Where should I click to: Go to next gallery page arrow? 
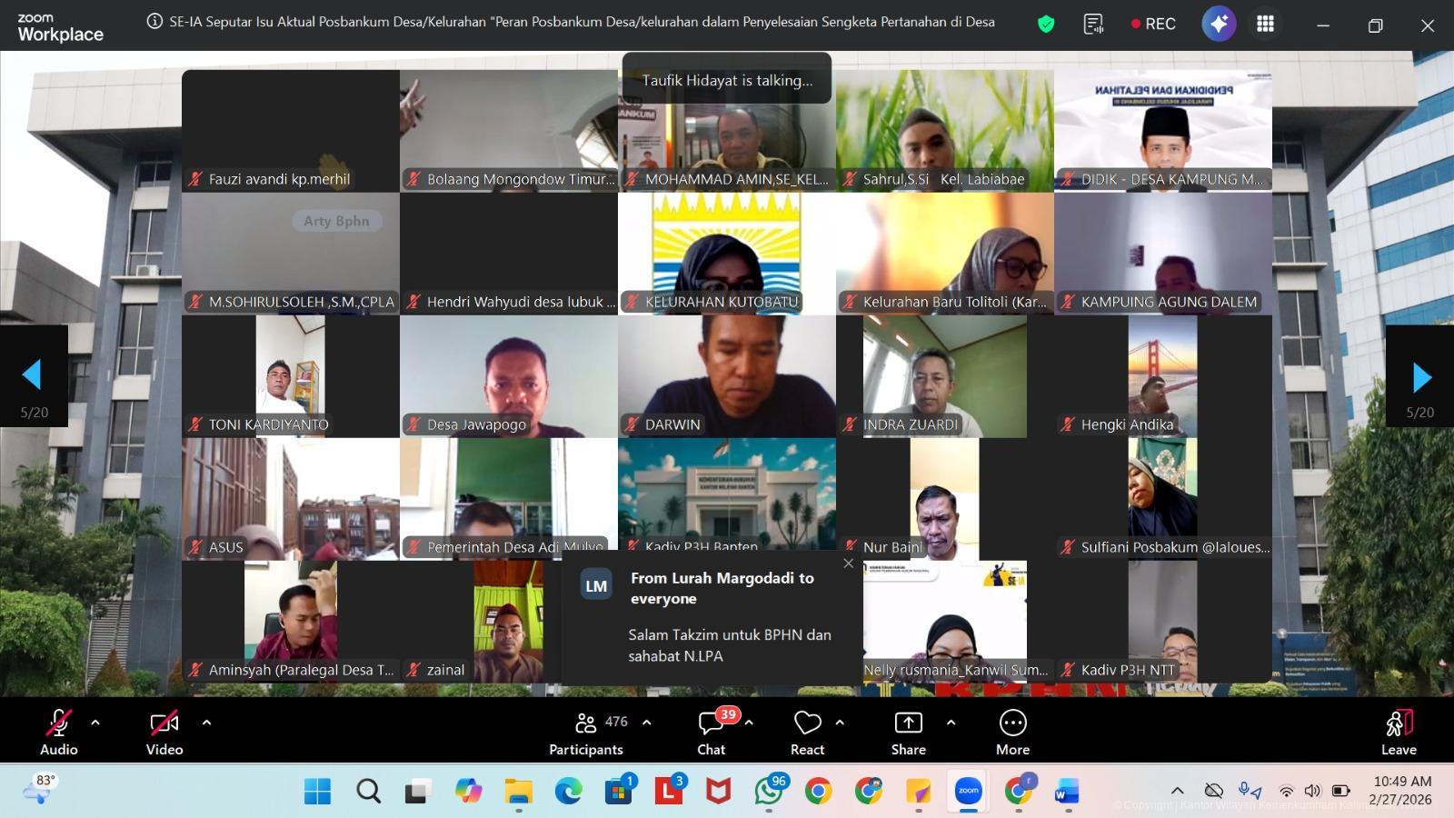[1421, 376]
